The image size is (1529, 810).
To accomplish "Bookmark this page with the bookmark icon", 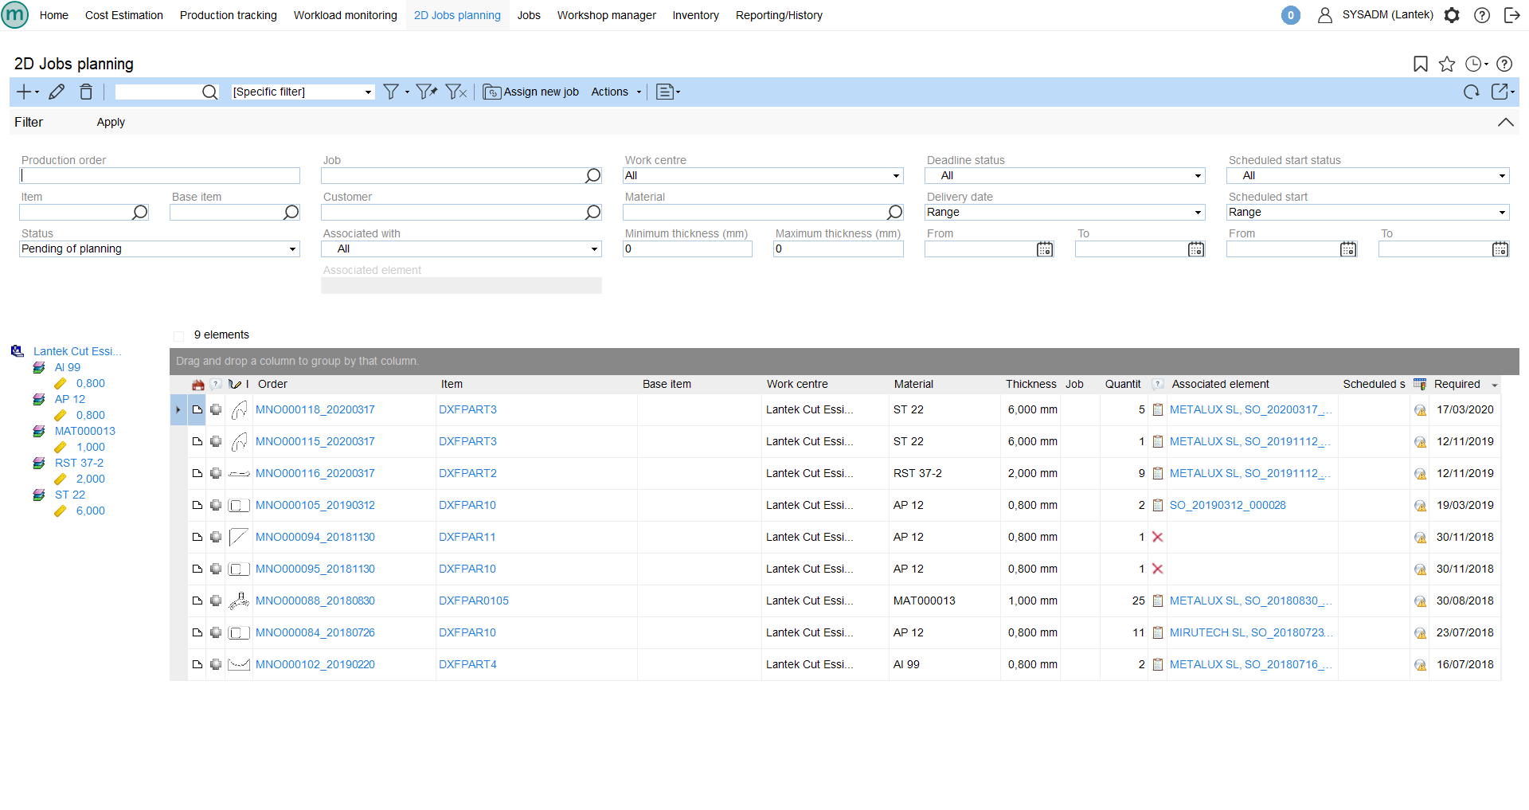I will click(1420, 65).
